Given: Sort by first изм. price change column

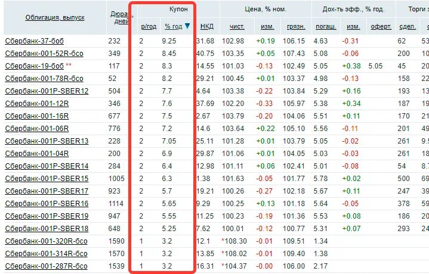Looking at the screenshot, I should (x=267, y=26).
